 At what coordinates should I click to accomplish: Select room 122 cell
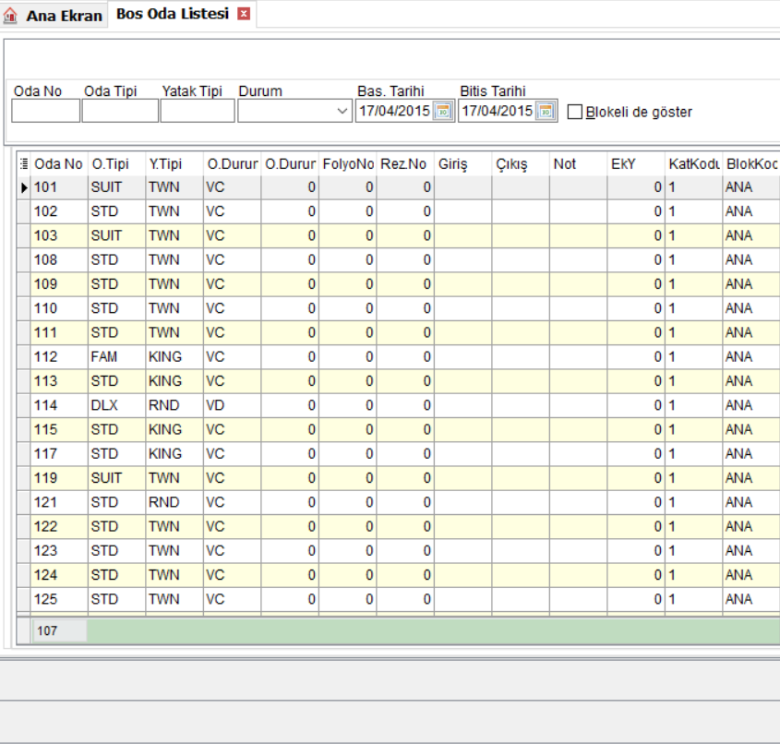coord(59,527)
